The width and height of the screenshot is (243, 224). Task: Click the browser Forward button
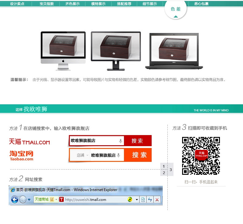click(23, 199)
